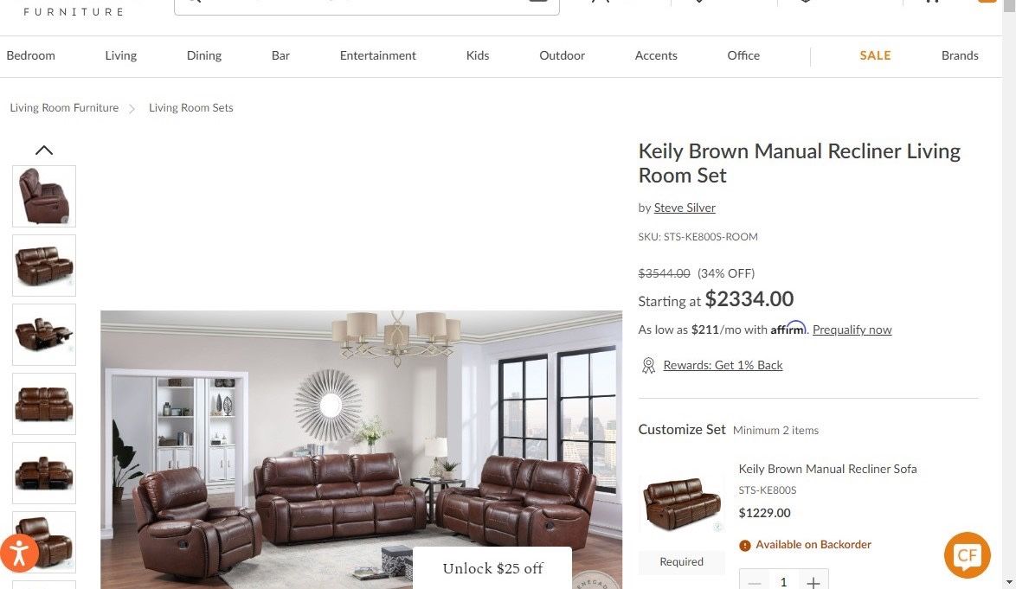Open Rewards: Get 1% Back link
Image resolution: width=1016 pixels, height=589 pixels.
pyautogui.click(x=723, y=365)
